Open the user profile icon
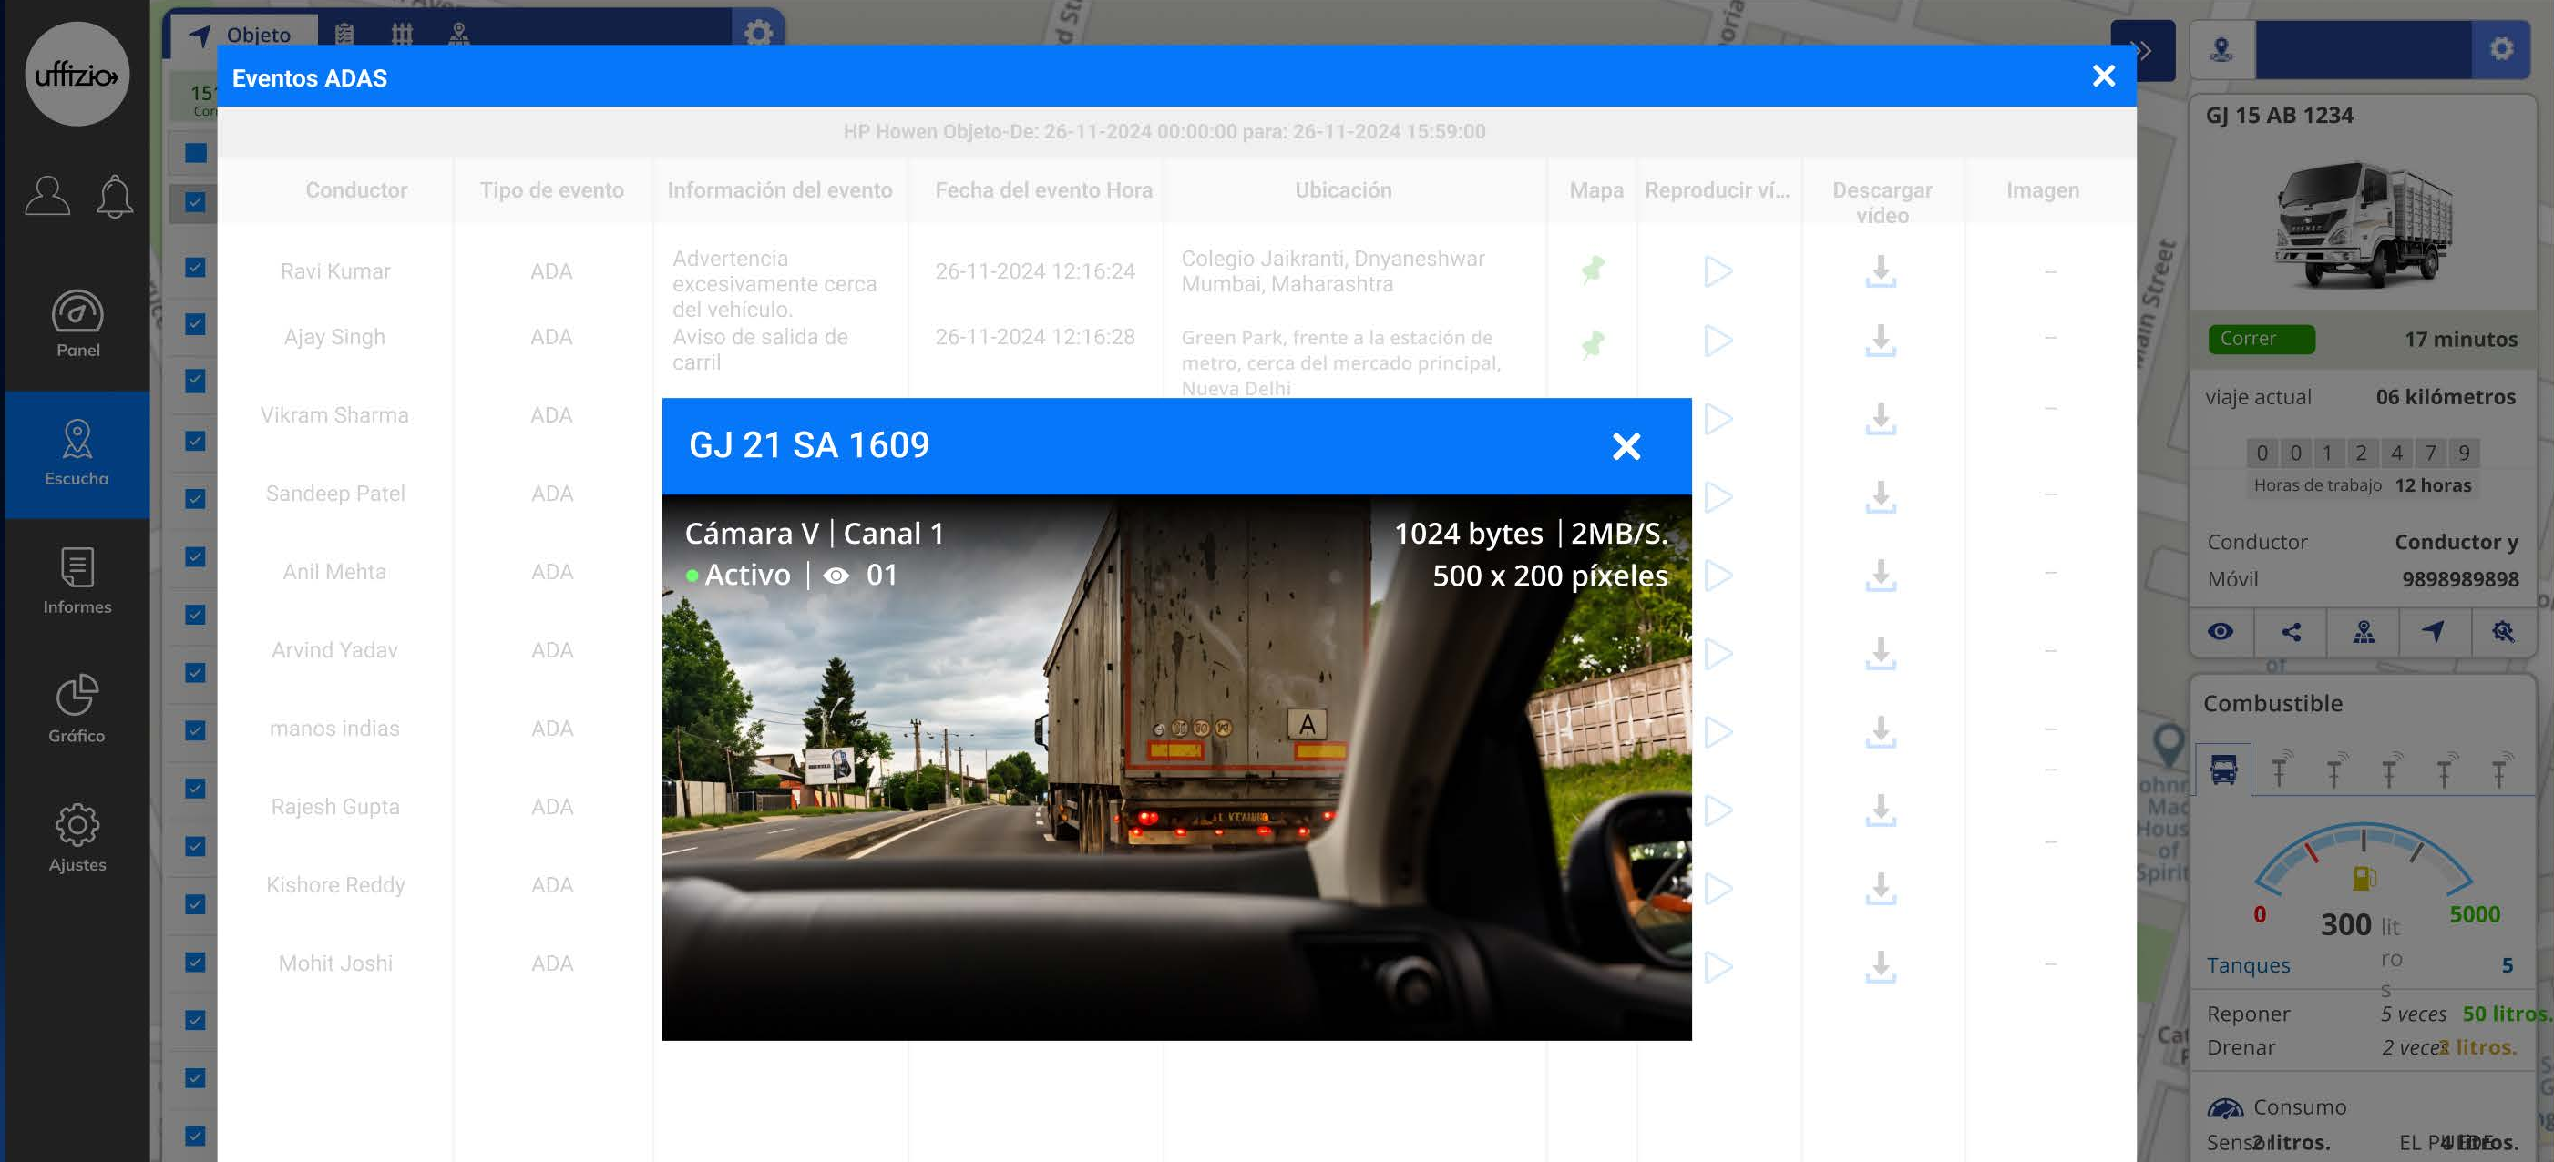 (47, 196)
